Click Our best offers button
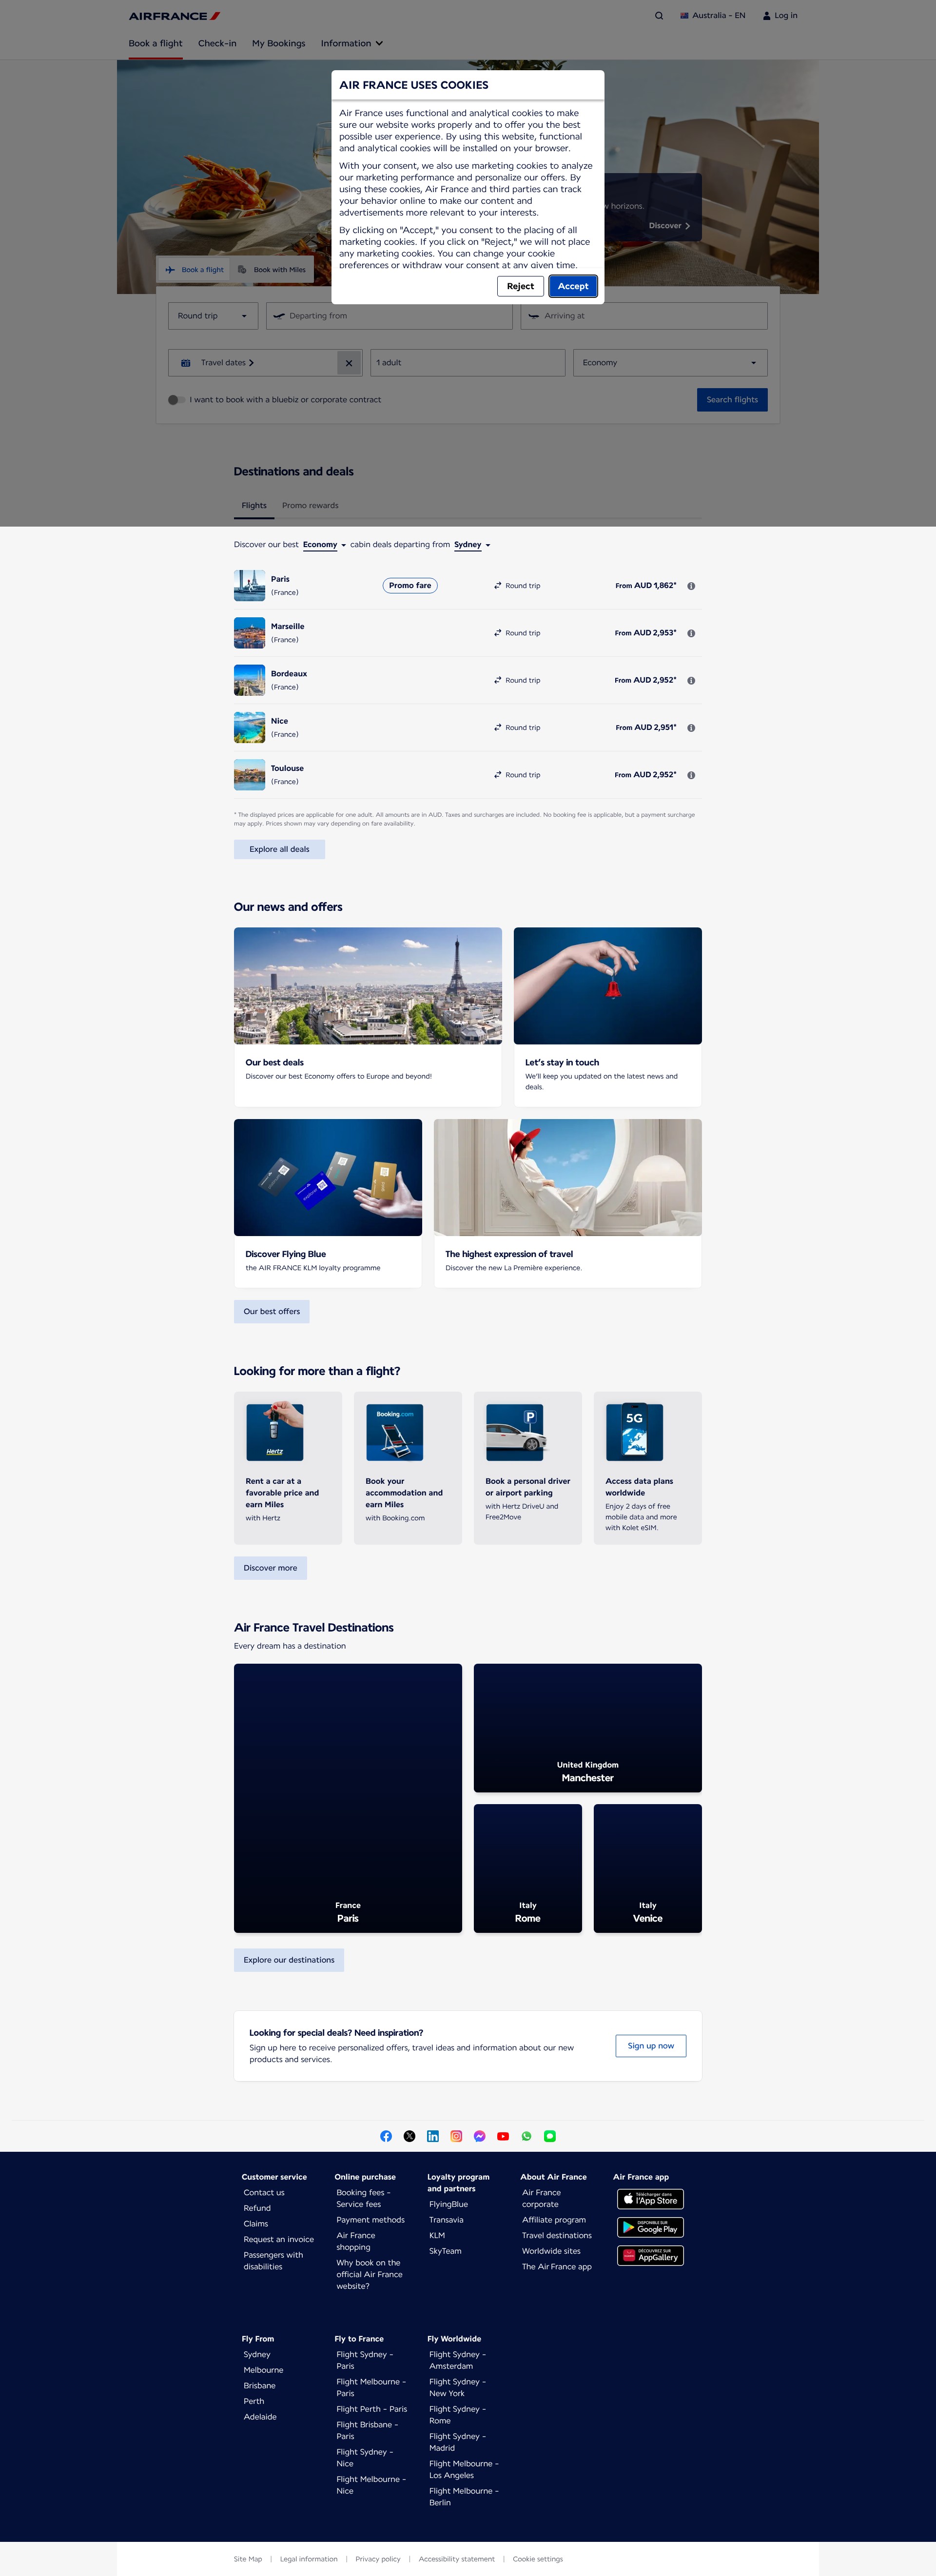The width and height of the screenshot is (936, 2576). (271, 1311)
